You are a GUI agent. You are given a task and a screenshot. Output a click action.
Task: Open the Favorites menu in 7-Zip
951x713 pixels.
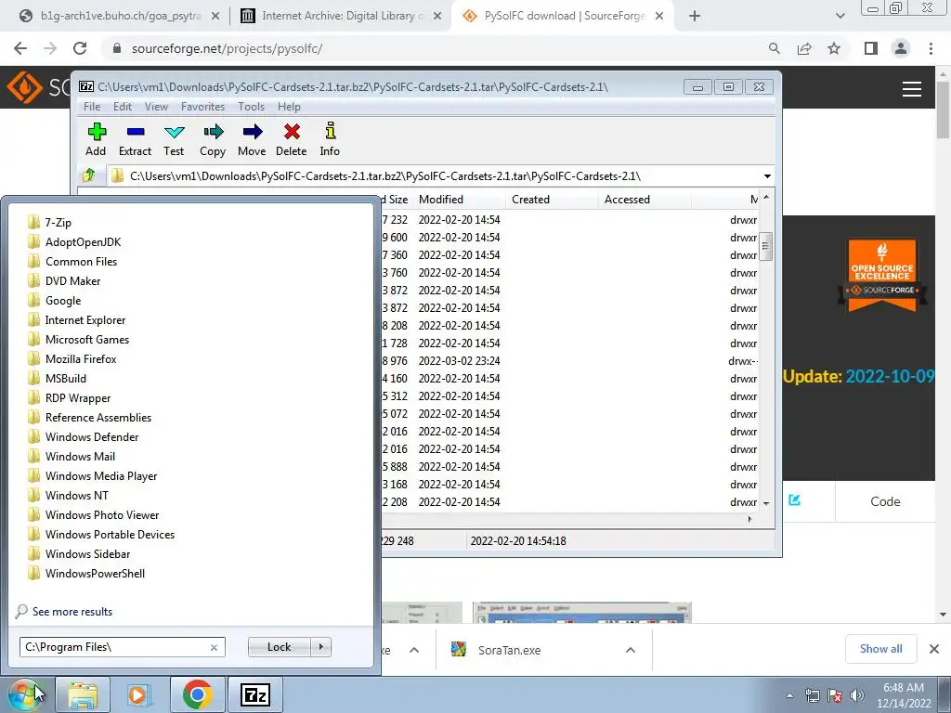[x=203, y=106]
